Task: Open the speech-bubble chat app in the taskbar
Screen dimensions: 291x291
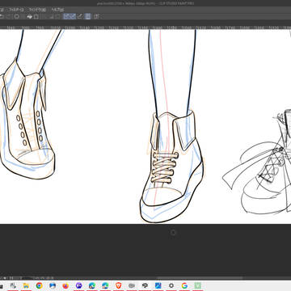Action: pyautogui.click(x=145, y=285)
